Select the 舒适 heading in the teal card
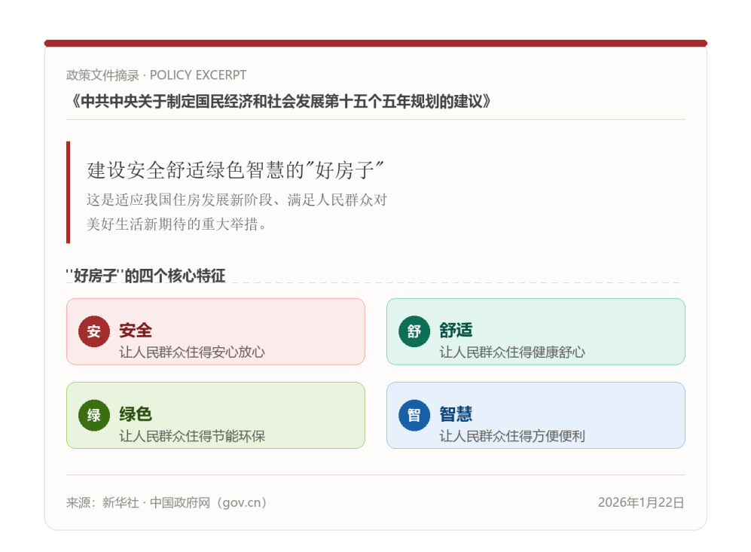The width and height of the screenshot is (751, 552). pyautogui.click(x=456, y=330)
